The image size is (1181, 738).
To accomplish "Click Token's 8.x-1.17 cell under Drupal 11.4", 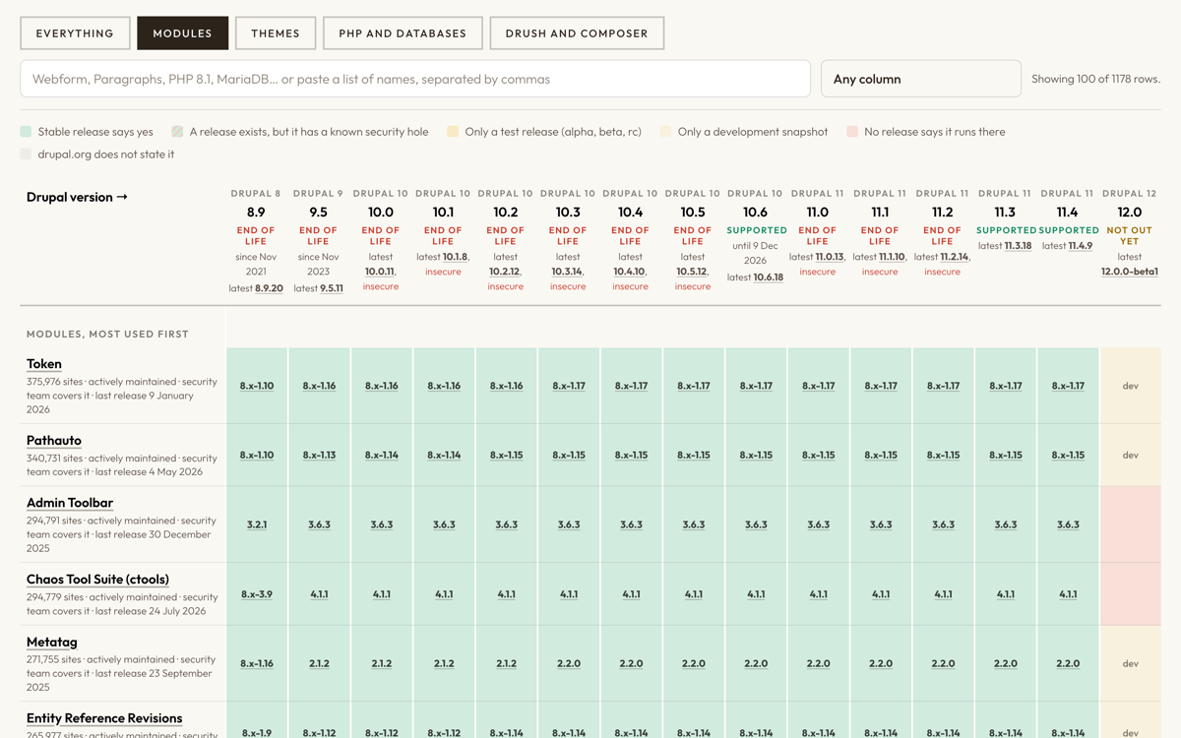I will 1068,386.
